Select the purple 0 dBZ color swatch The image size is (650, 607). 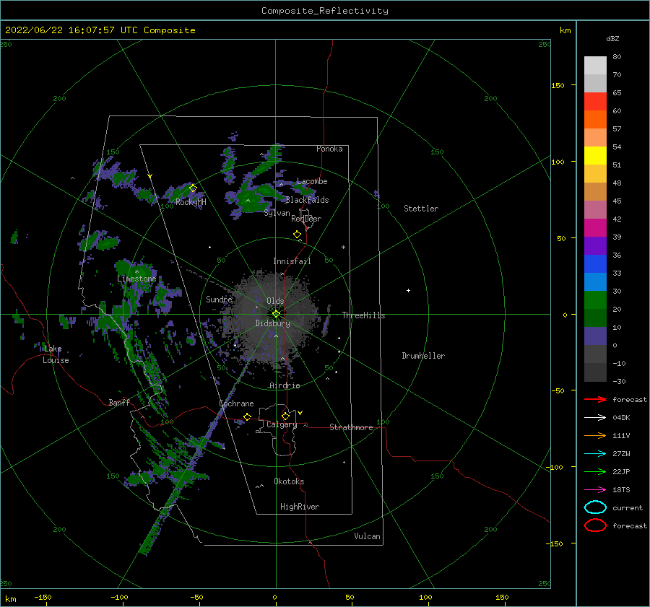(x=595, y=336)
